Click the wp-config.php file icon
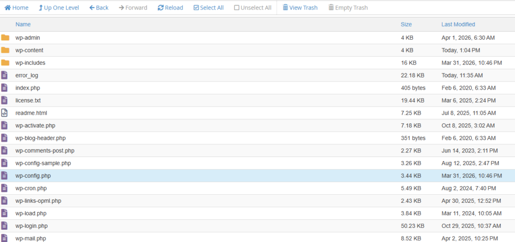 pyautogui.click(x=4, y=176)
